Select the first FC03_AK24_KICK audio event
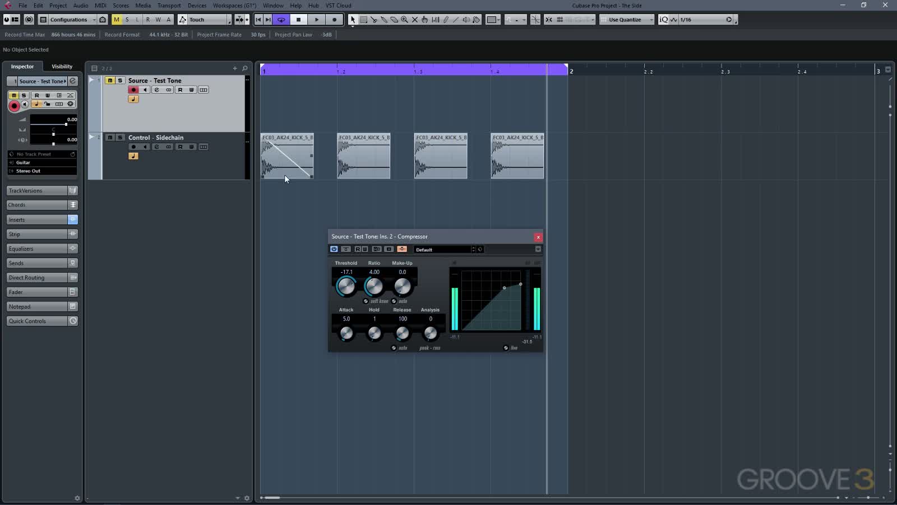This screenshot has width=897, height=505. pos(287,156)
